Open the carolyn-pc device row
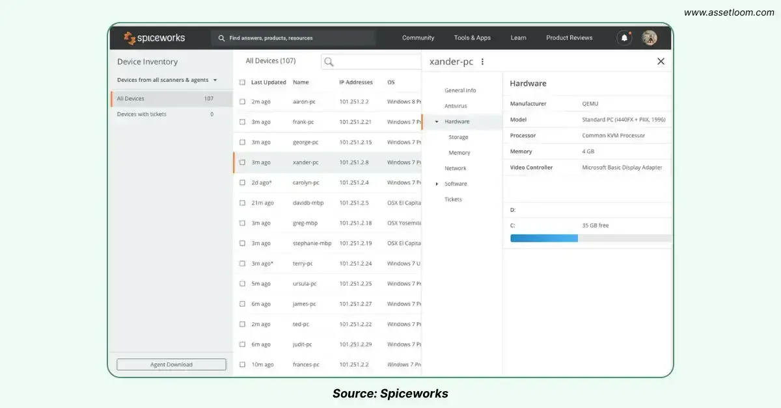 327,183
